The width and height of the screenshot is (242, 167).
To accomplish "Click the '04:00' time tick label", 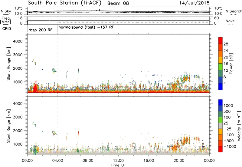I will [x=58, y=161].
